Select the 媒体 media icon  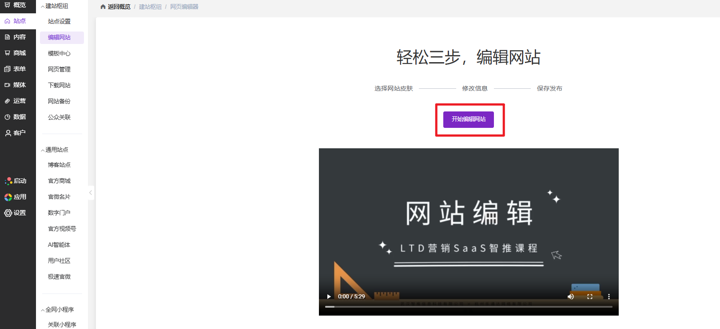point(8,85)
